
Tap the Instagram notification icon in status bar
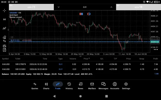pyautogui.click(x=9, y=2)
